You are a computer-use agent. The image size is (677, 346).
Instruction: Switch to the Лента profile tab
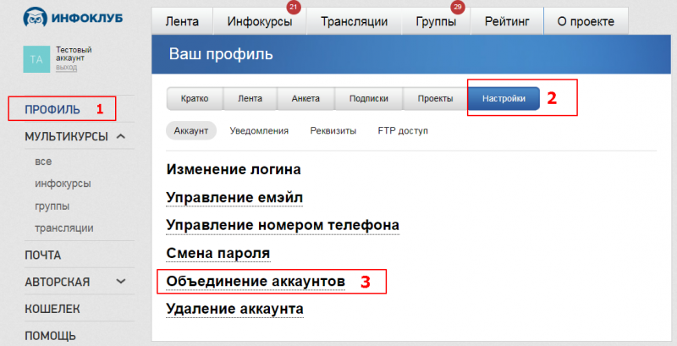[x=250, y=98]
